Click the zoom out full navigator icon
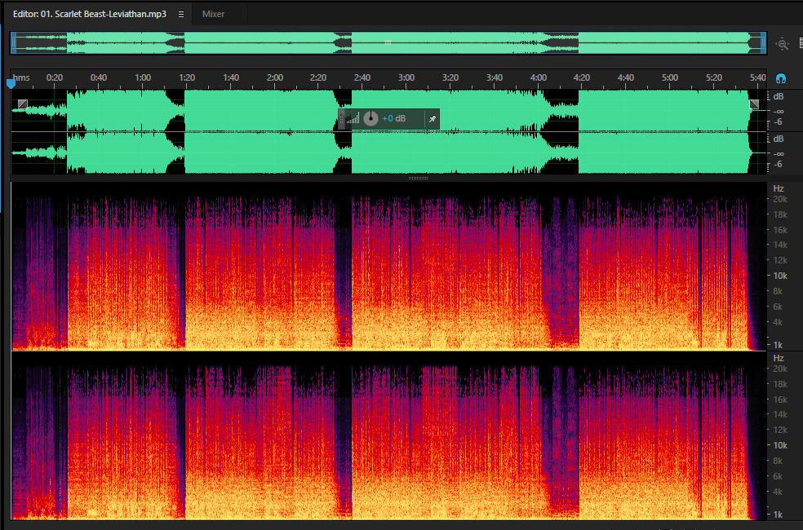 click(782, 44)
